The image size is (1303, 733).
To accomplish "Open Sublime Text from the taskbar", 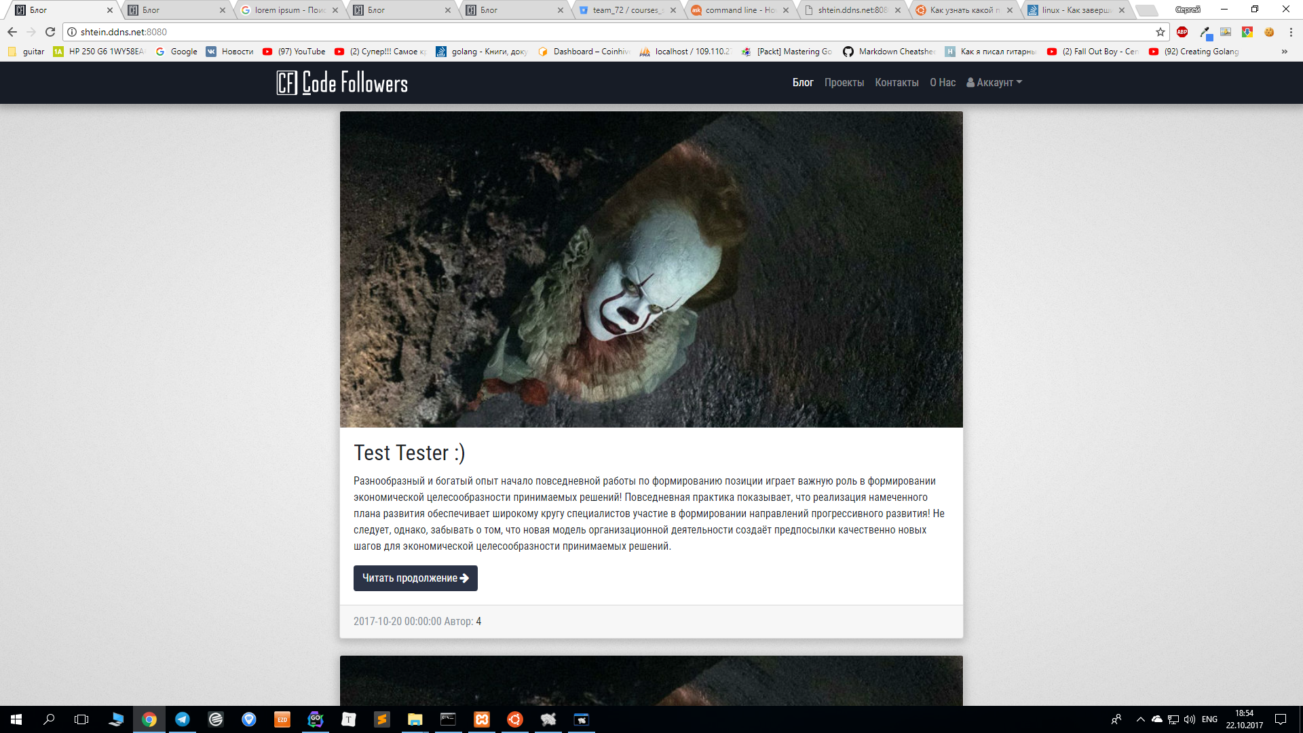I will click(382, 719).
